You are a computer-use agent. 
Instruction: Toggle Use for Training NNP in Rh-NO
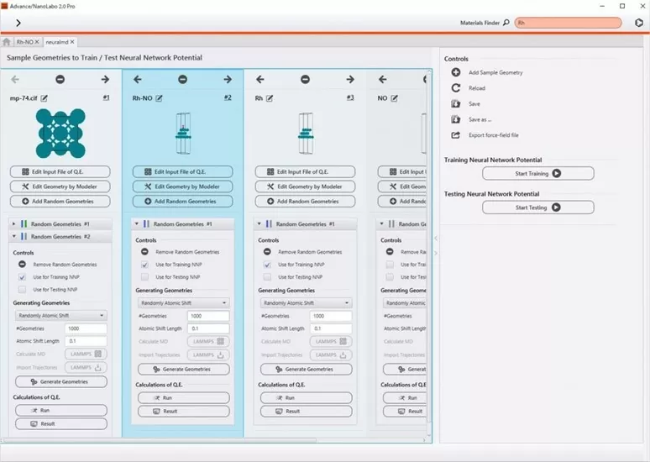[x=145, y=265]
